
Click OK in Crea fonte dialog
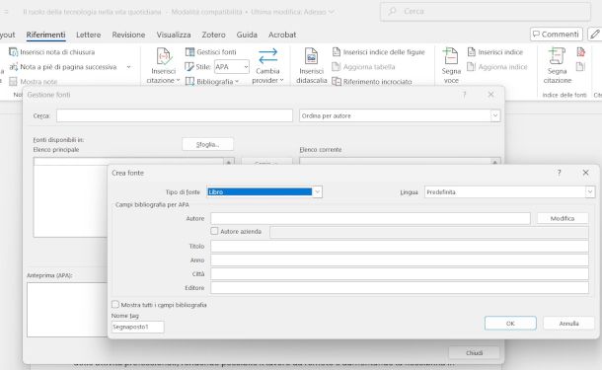(x=510, y=324)
